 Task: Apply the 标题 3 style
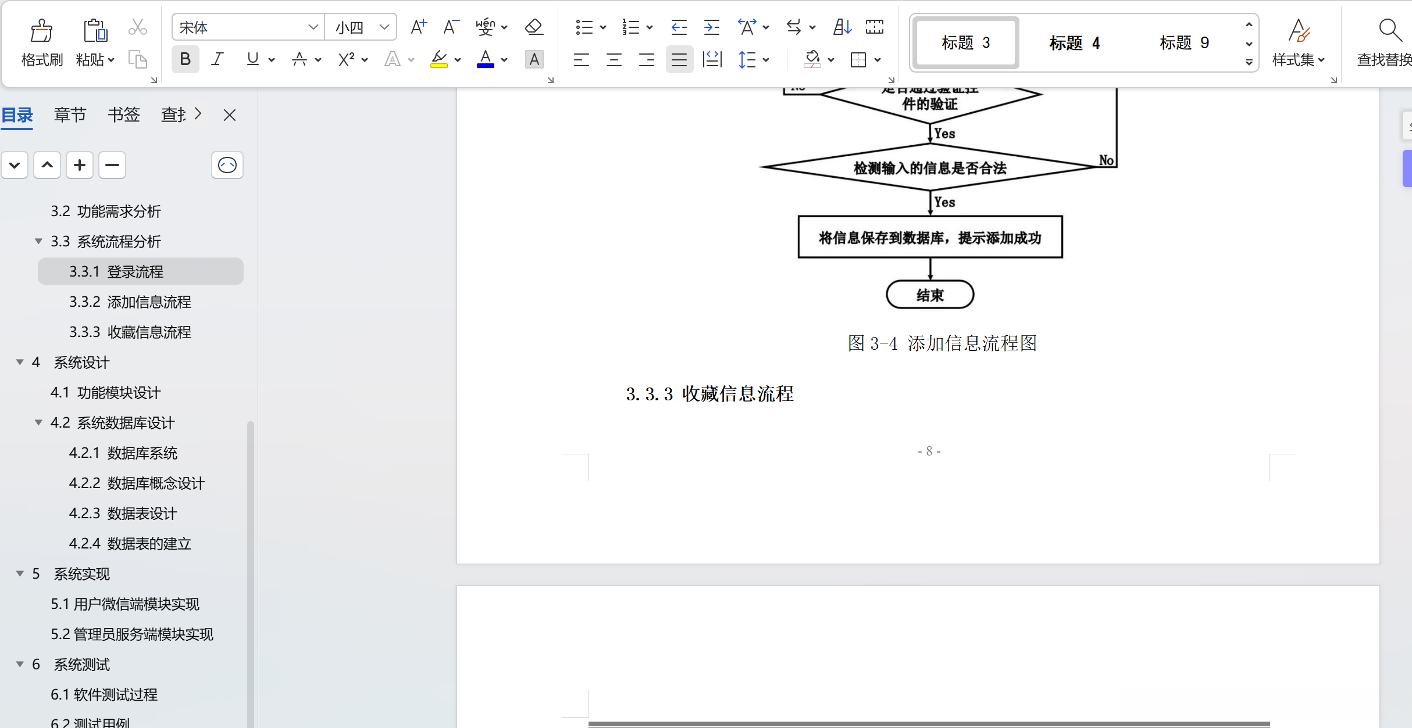tap(964, 42)
